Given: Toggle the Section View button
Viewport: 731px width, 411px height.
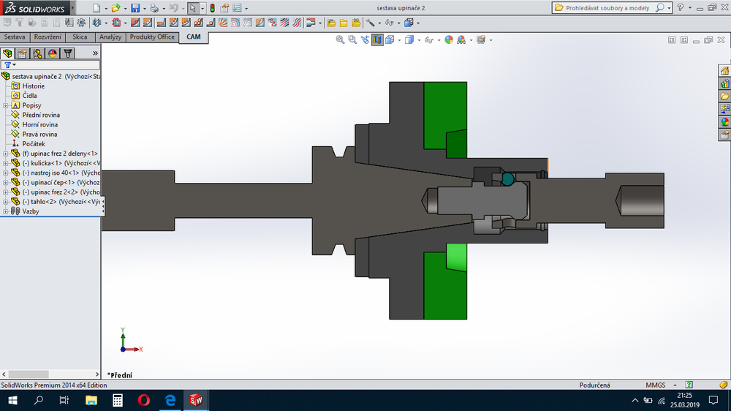Looking at the screenshot, I should click(x=377, y=40).
